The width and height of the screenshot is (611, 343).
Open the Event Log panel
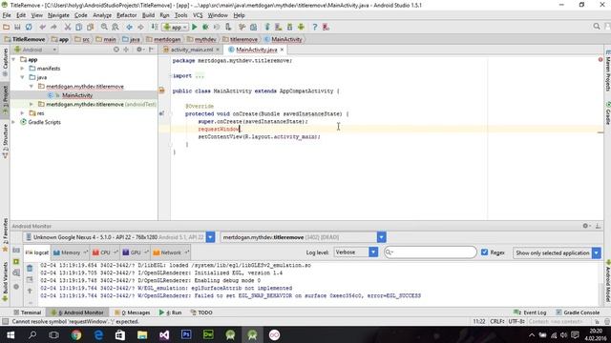click(x=530, y=313)
